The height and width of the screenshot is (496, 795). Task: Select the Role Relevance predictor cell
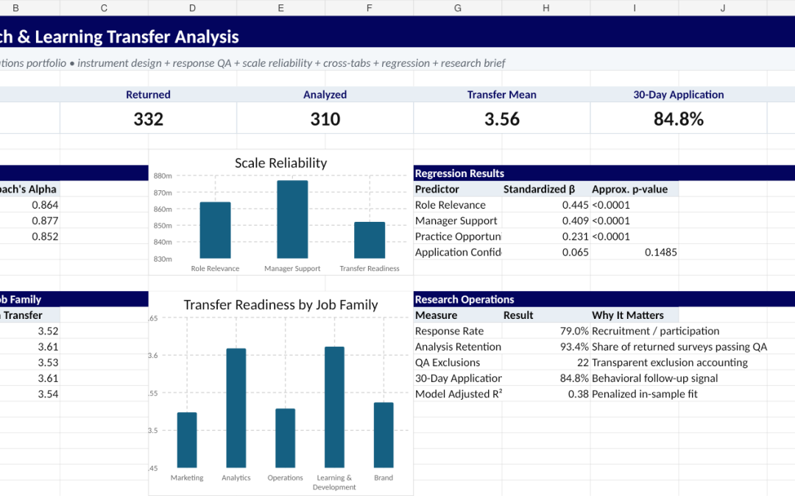457,205
